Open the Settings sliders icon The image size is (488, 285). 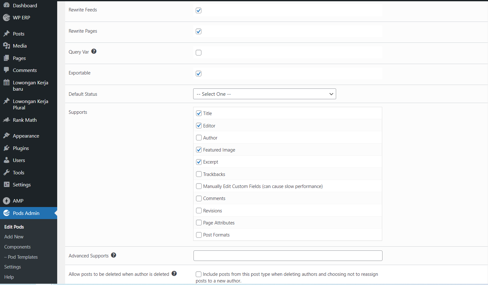point(6,185)
